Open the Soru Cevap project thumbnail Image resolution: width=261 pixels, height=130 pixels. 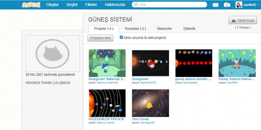150,103
